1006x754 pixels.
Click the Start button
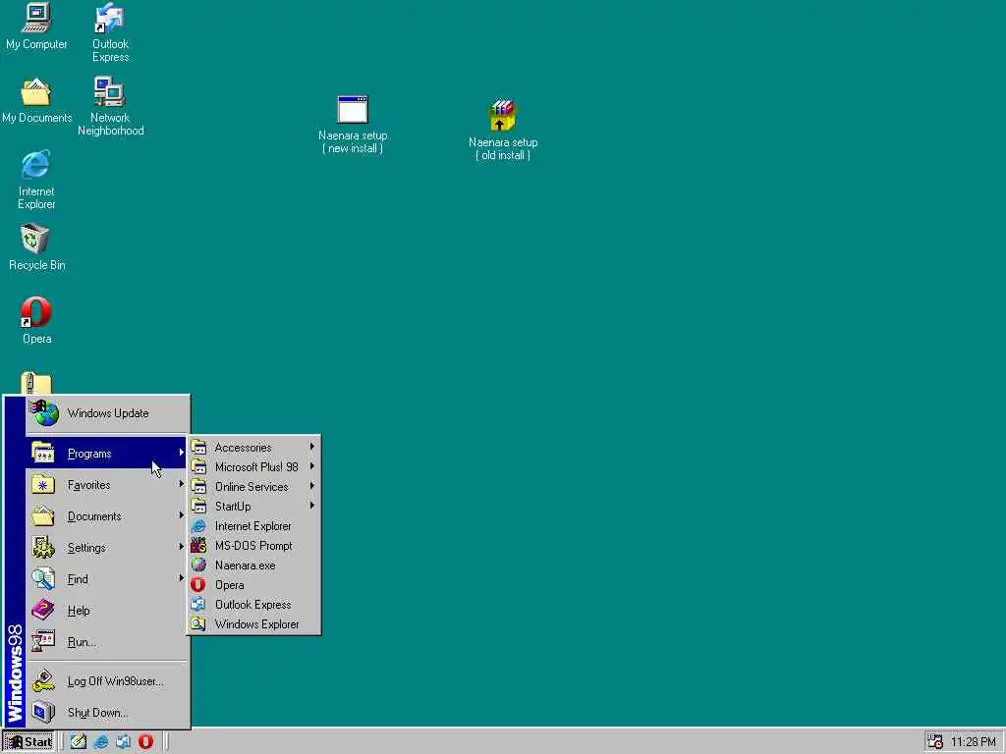tap(28, 742)
